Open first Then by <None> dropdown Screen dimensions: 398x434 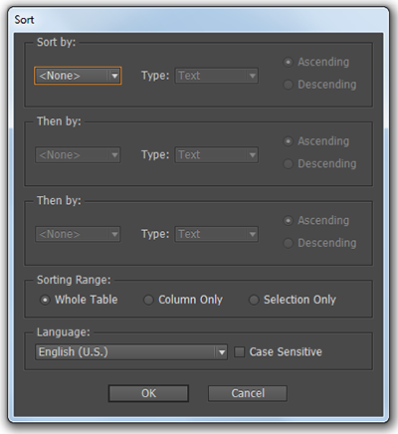[x=78, y=155]
